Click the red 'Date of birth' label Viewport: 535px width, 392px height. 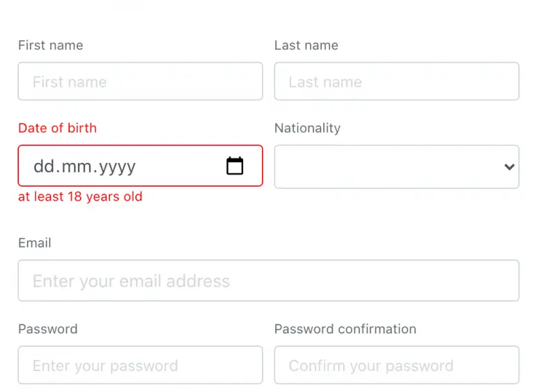57,128
